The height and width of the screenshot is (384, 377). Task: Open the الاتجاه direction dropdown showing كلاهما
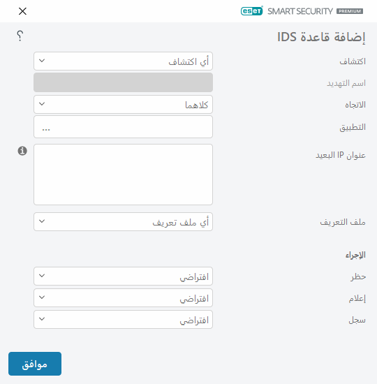click(x=123, y=105)
